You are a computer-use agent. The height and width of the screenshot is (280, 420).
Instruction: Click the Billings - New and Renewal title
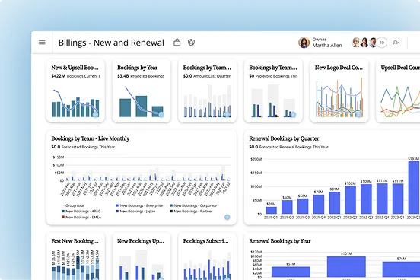click(x=111, y=43)
